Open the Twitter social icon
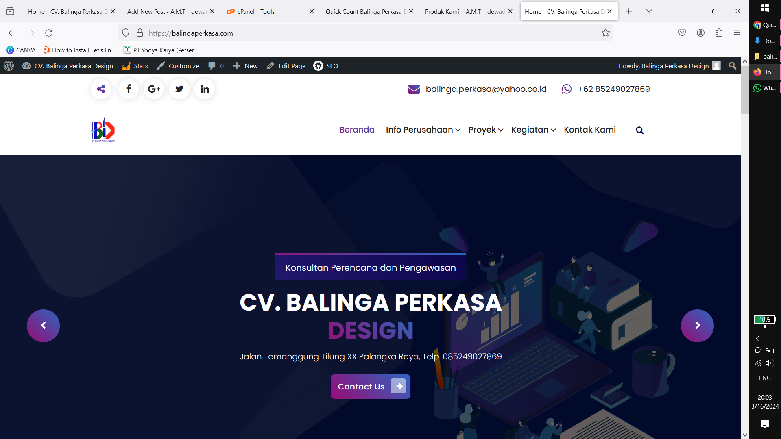Image resolution: width=781 pixels, height=439 pixels. (x=179, y=89)
